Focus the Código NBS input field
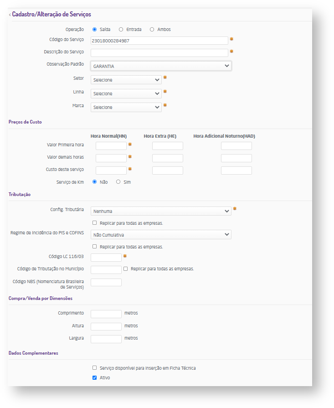This screenshot has height=408, width=334. 106,283
